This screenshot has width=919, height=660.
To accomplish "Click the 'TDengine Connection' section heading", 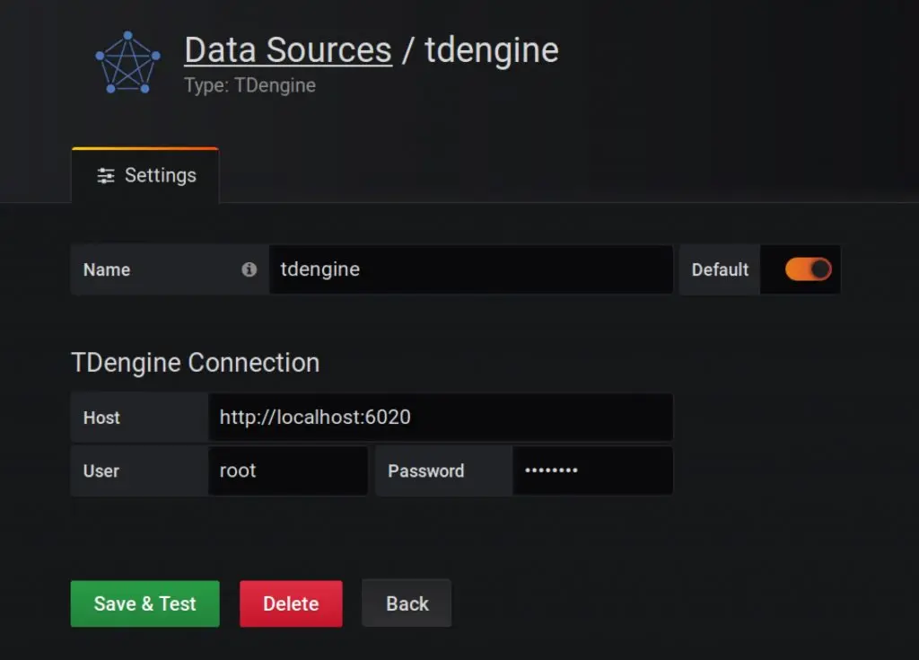I will [195, 363].
